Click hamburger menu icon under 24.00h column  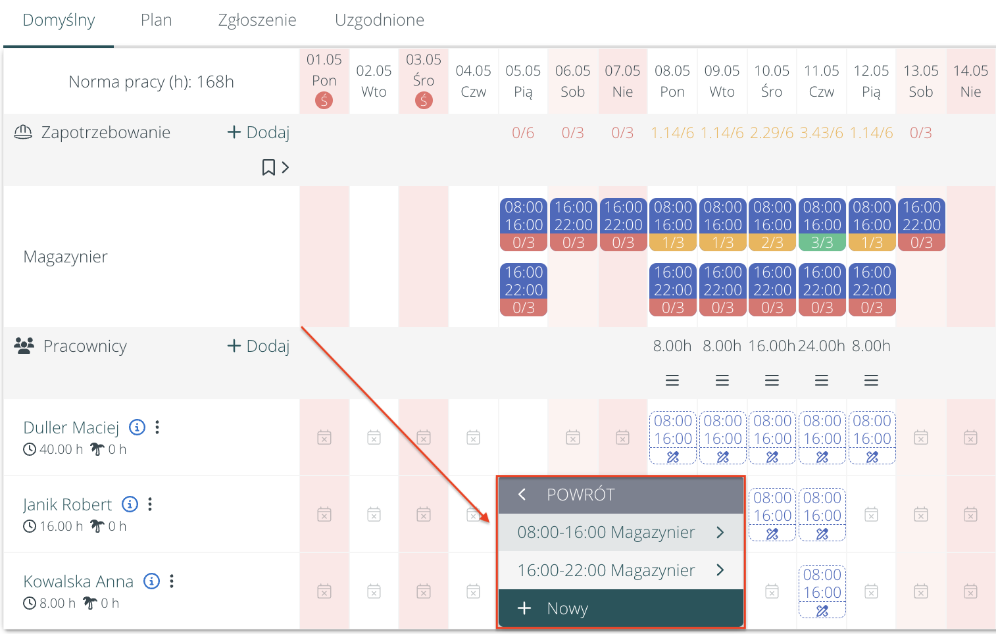(821, 381)
